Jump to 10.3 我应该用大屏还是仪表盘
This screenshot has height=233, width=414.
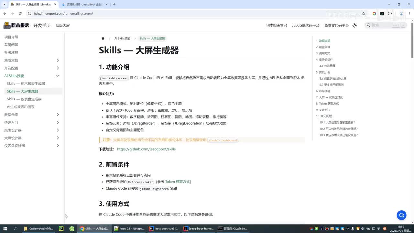(339, 135)
